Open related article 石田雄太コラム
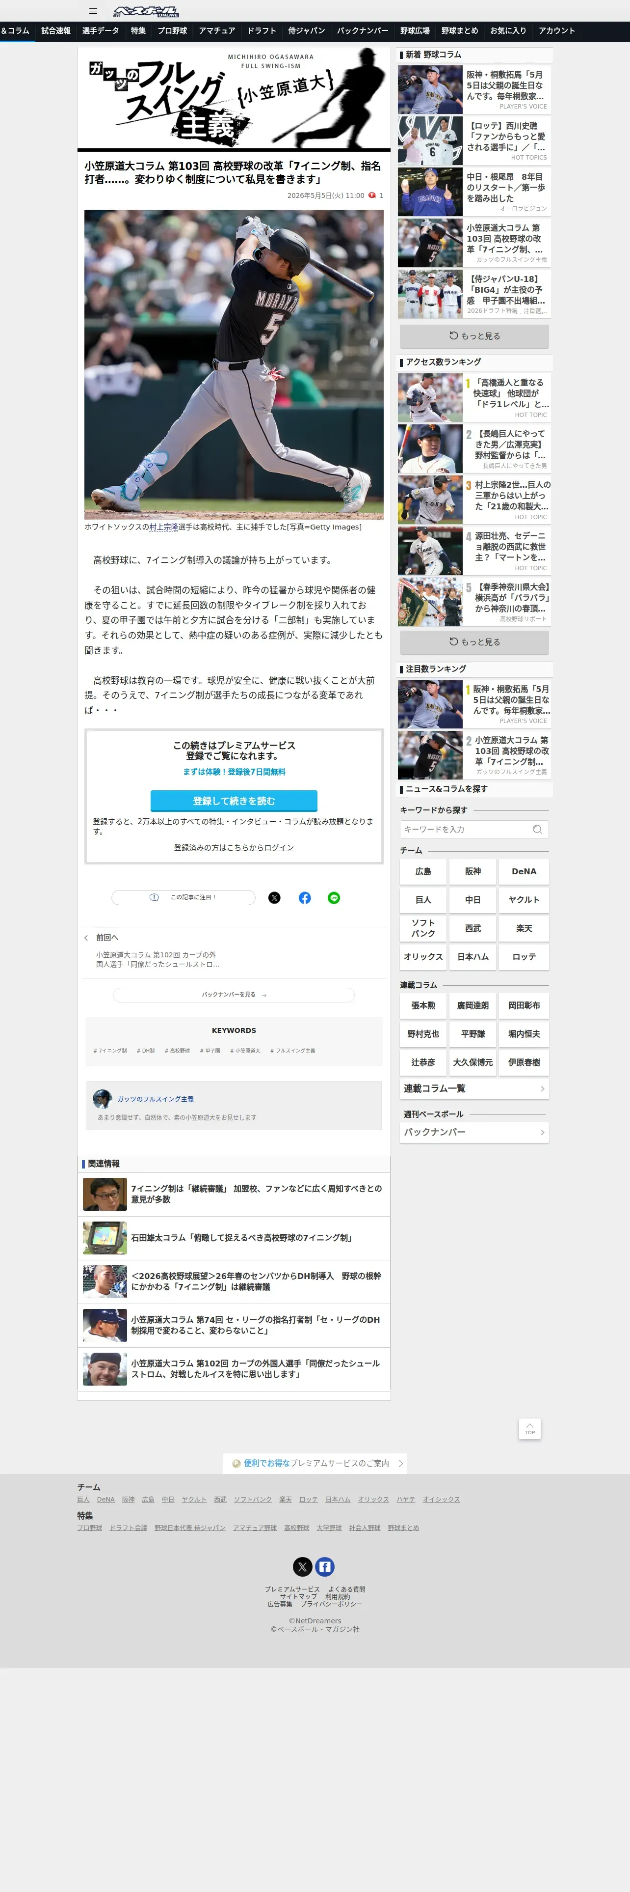Viewport: 630px width, 1892px height. pos(234,1238)
